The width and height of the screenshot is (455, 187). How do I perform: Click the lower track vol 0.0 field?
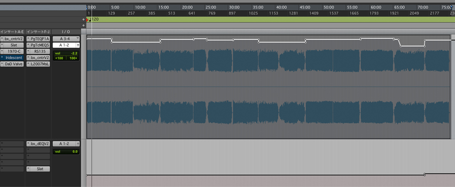(66, 152)
